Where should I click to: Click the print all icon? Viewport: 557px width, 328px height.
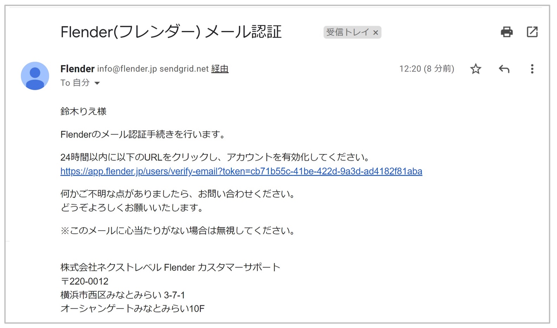coord(506,32)
